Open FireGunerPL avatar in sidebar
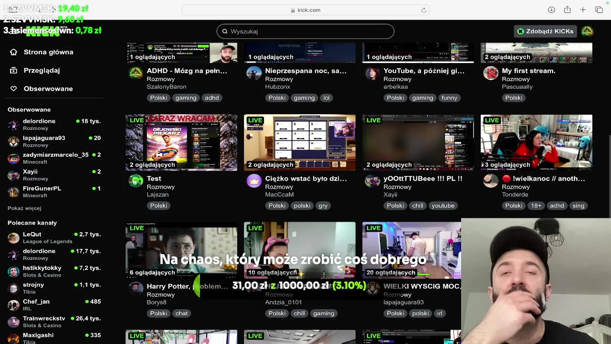The width and height of the screenshot is (611, 344). tap(14, 192)
